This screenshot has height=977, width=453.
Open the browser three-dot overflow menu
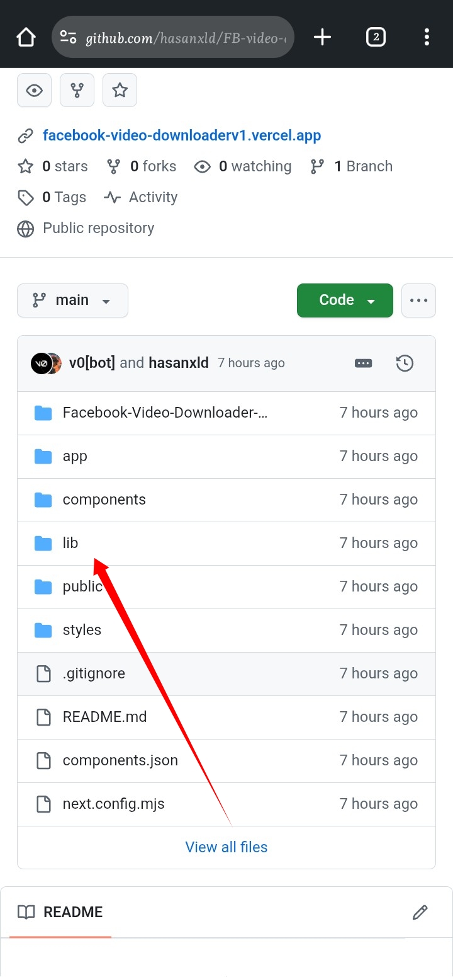[427, 38]
